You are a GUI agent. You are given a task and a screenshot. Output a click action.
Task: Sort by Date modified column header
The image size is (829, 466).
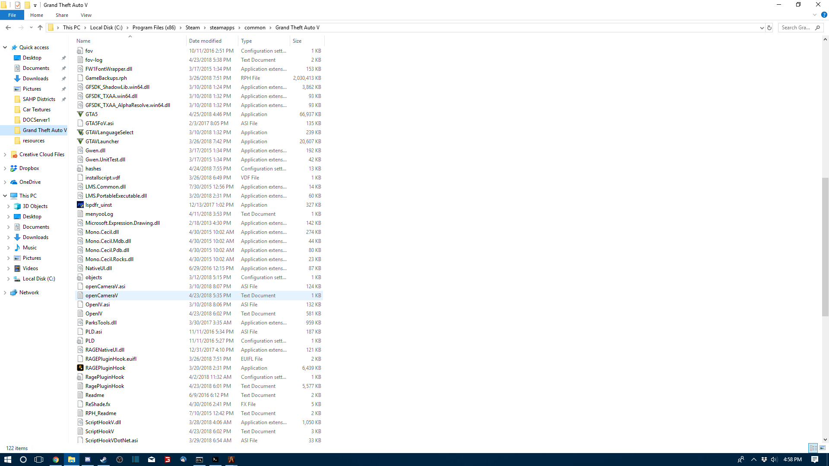click(x=212, y=41)
